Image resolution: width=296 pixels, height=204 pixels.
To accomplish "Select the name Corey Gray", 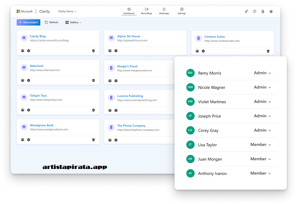I will click(208, 130).
